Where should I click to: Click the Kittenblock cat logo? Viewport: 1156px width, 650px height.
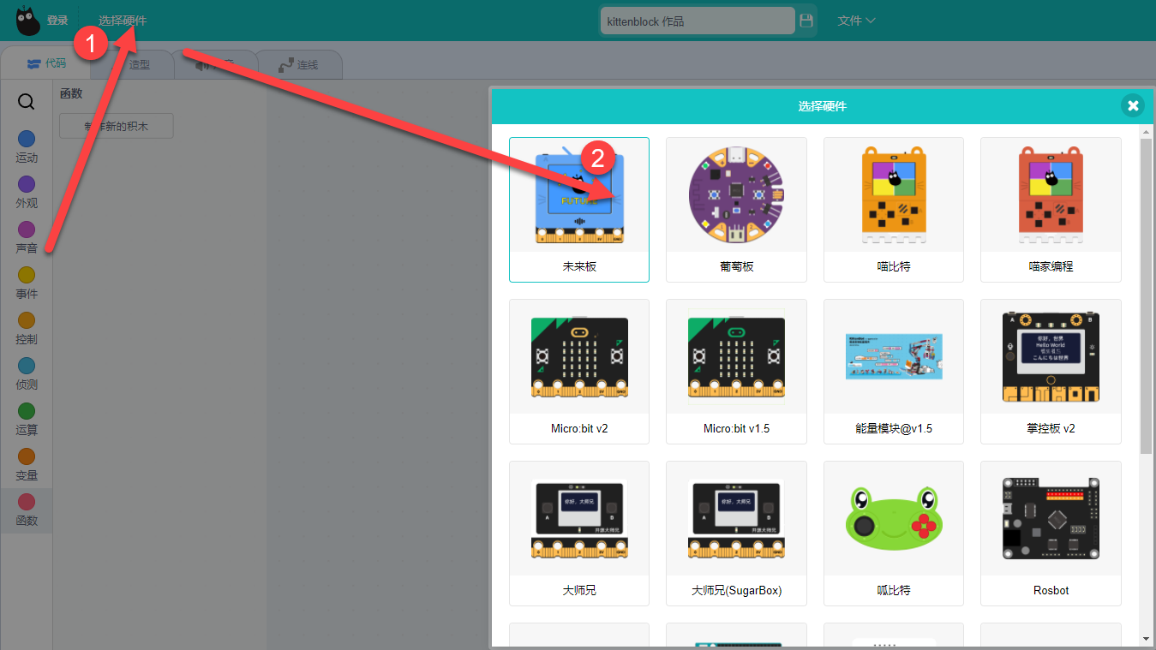tap(28, 21)
